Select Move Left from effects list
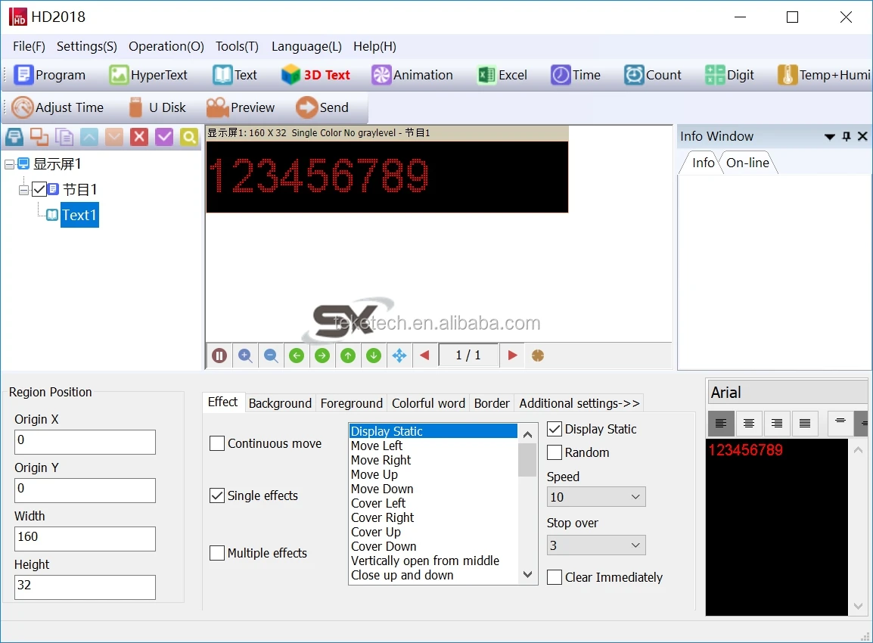The width and height of the screenshot is (873, 643). (377, 446)
